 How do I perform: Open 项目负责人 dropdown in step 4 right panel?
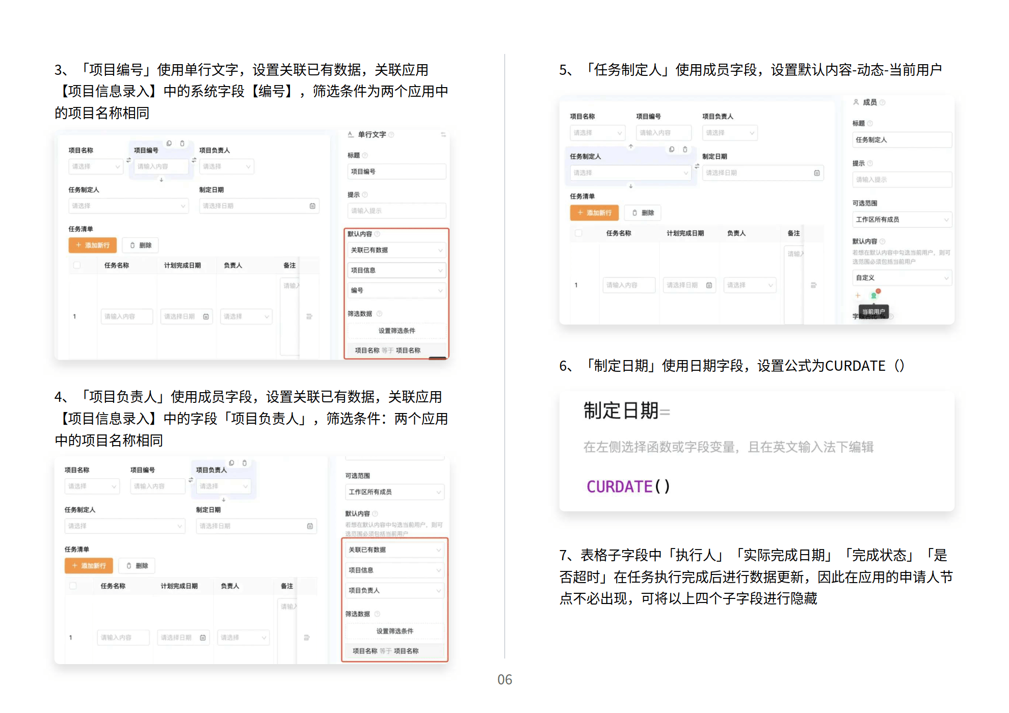tap(395, 591)
